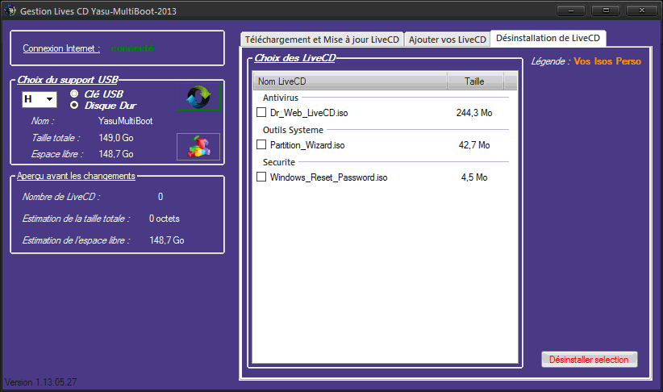This screenshot has height=392, width=663.
Task: Switch to Téléchargement et Mise à jour LiveCD tab
Action: click(x=322, y=40)
